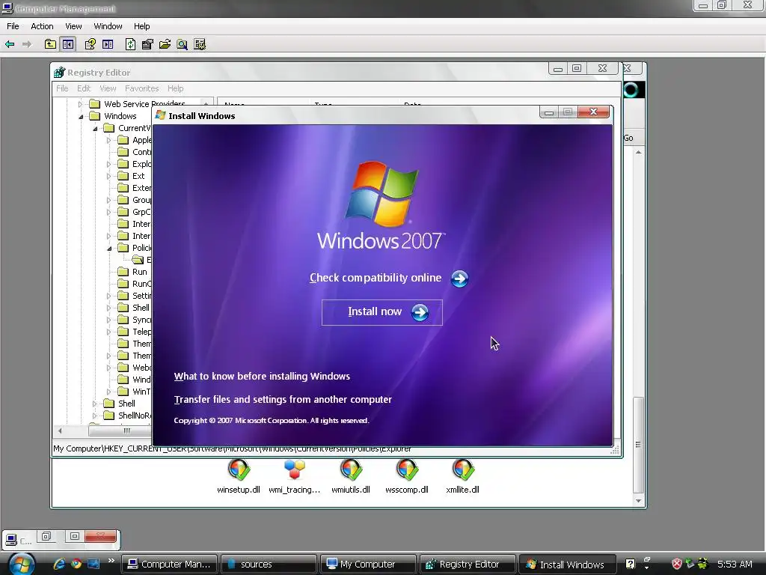Click the taskbar clock showing 5:53 AM
The height and width of the screenshot is (575, 766).
pyautogui.click(x=735, y=565)
